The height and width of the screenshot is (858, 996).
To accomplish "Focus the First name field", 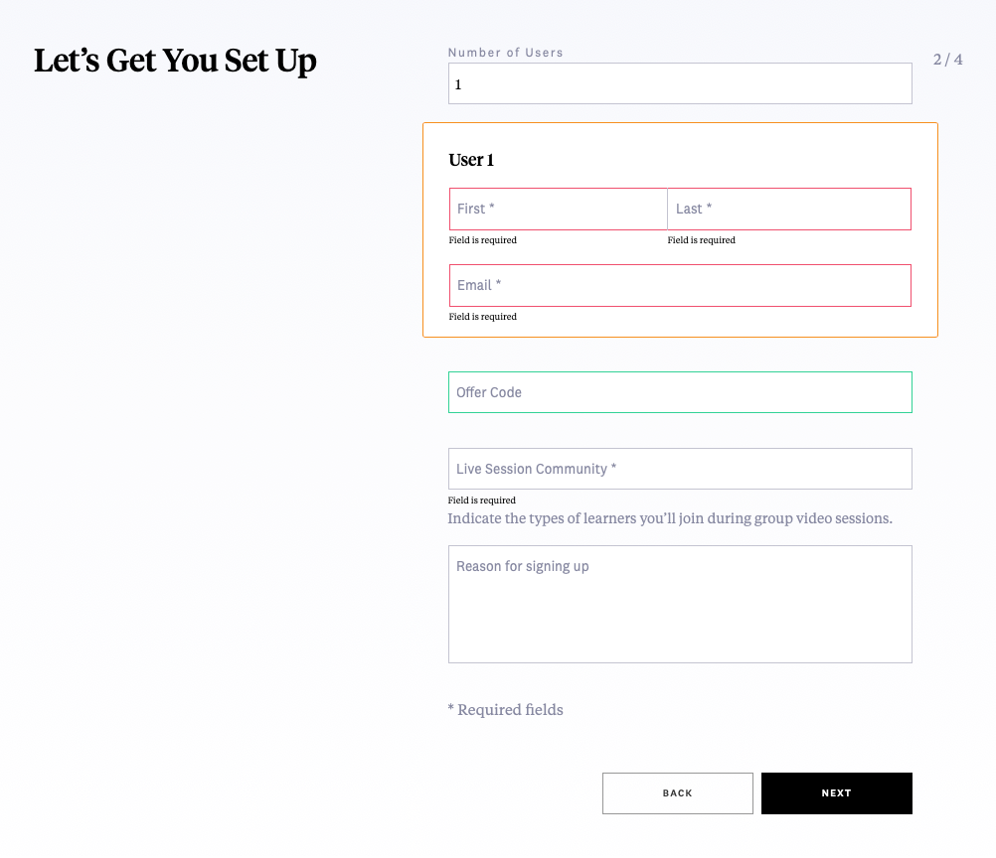I will pos(559,209).
